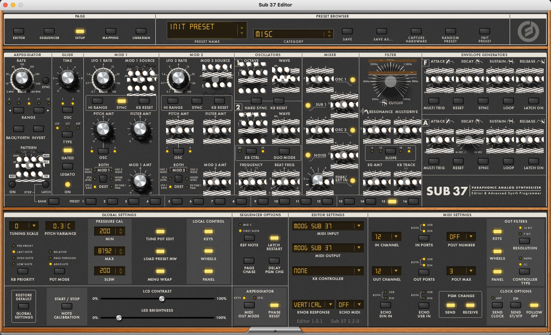Click the Save As button

(382, 31)
